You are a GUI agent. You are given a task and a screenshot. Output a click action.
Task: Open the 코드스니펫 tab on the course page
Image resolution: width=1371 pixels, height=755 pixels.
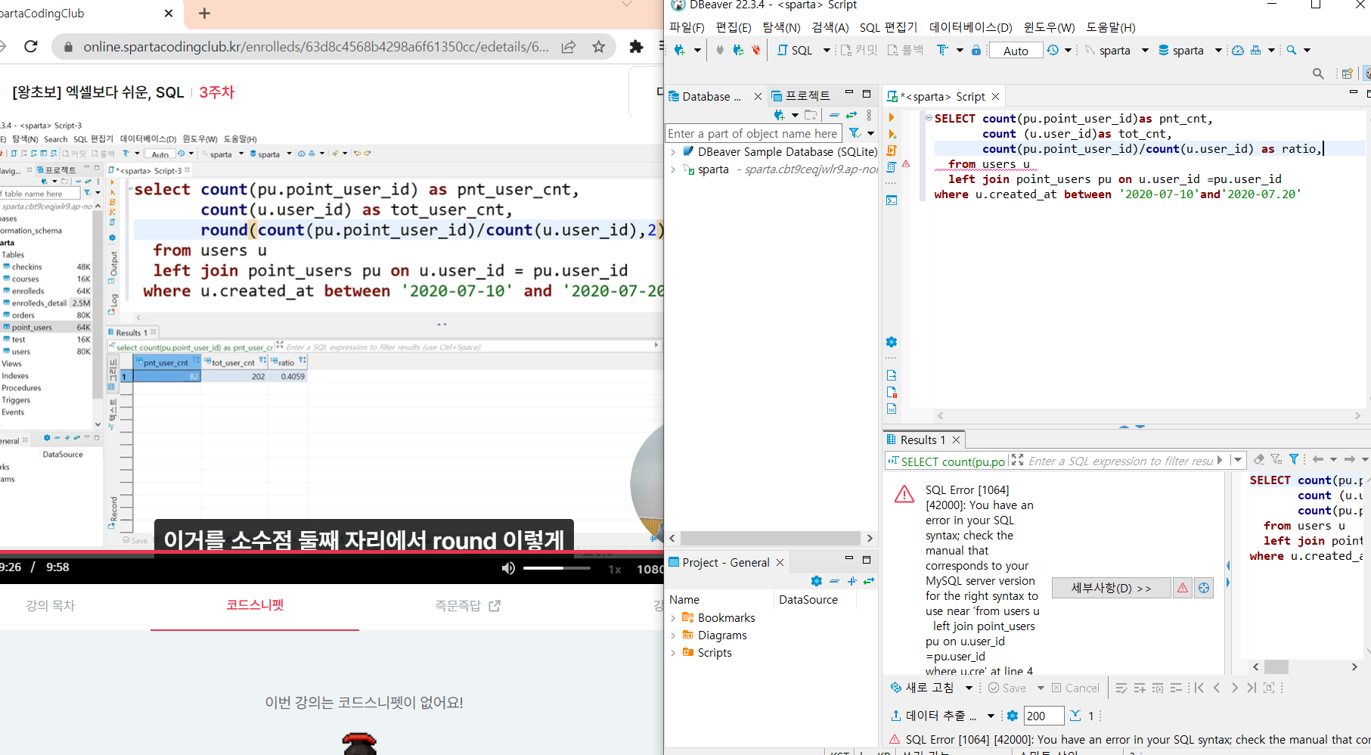click(255, 605)
